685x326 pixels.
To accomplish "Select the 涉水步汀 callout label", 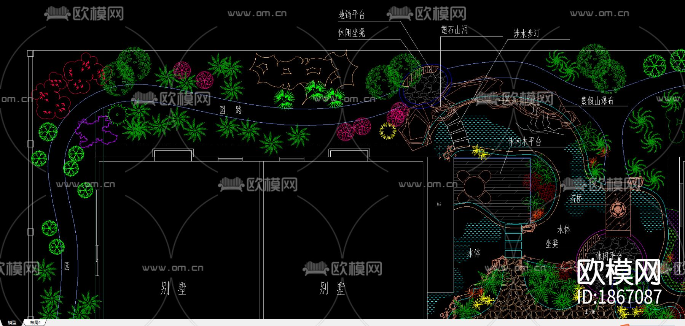I will pos(527,33).
